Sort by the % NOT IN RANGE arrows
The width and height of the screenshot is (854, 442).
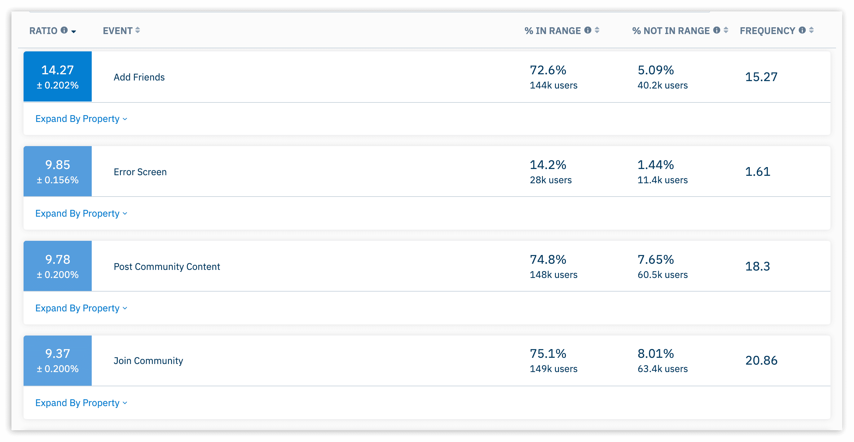(x=726, y=30)
